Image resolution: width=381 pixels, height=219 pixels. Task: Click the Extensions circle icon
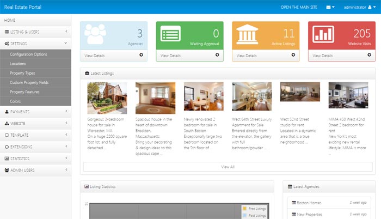[7, 147]
